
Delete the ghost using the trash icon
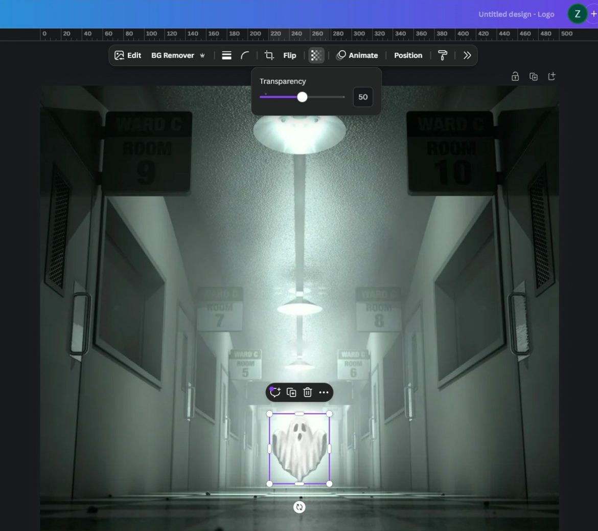[308, 392]
